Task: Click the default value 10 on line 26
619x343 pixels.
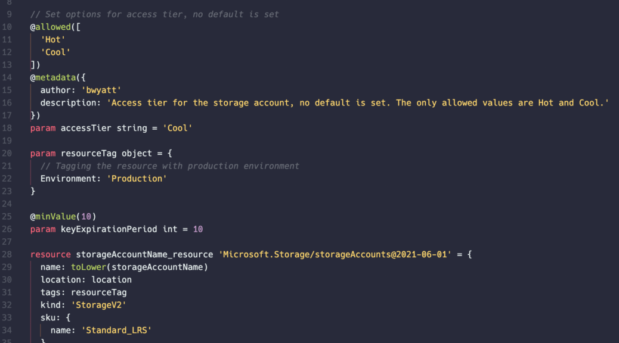Action: coord(198,229)
